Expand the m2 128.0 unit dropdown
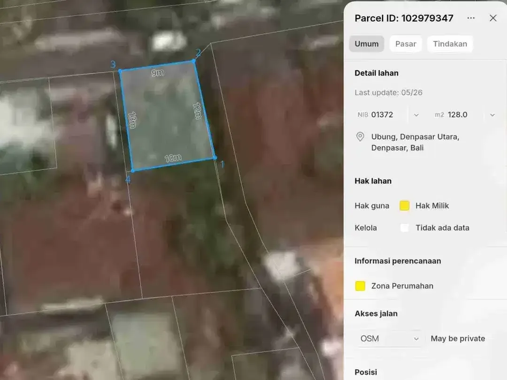Image resolution: width=507 pixels, height=380 pixels. (492, 115)
